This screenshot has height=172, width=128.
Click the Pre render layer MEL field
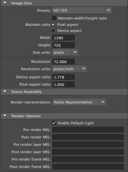point(88,144)
